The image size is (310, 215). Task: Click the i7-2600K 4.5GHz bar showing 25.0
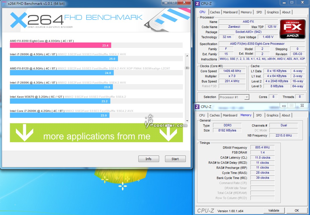point(64,58)
